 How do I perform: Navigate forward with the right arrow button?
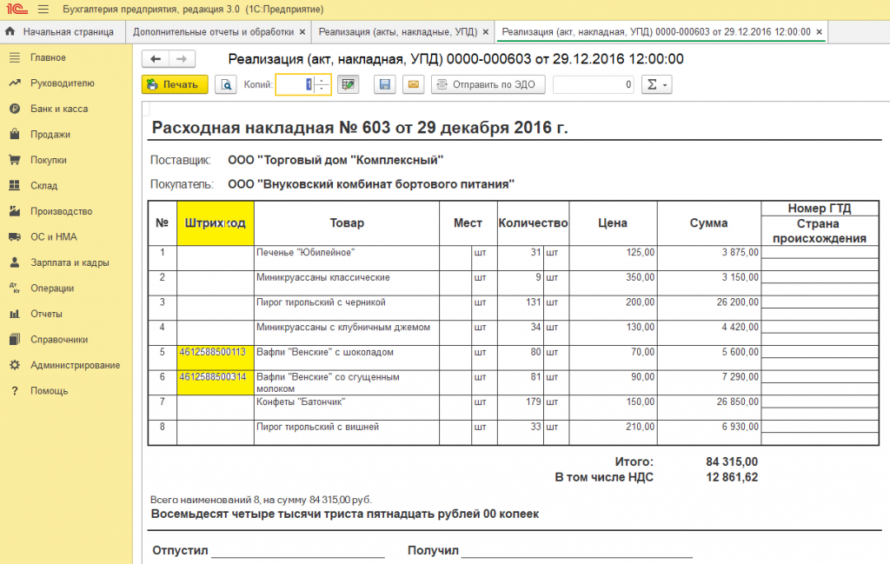pos(182,59)
